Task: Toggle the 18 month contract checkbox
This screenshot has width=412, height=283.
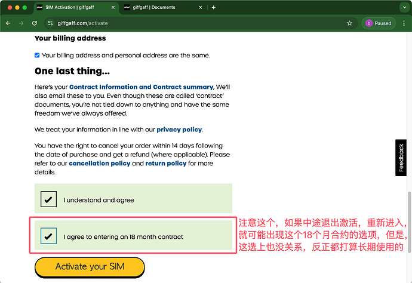Action: [x=48, y=236]
